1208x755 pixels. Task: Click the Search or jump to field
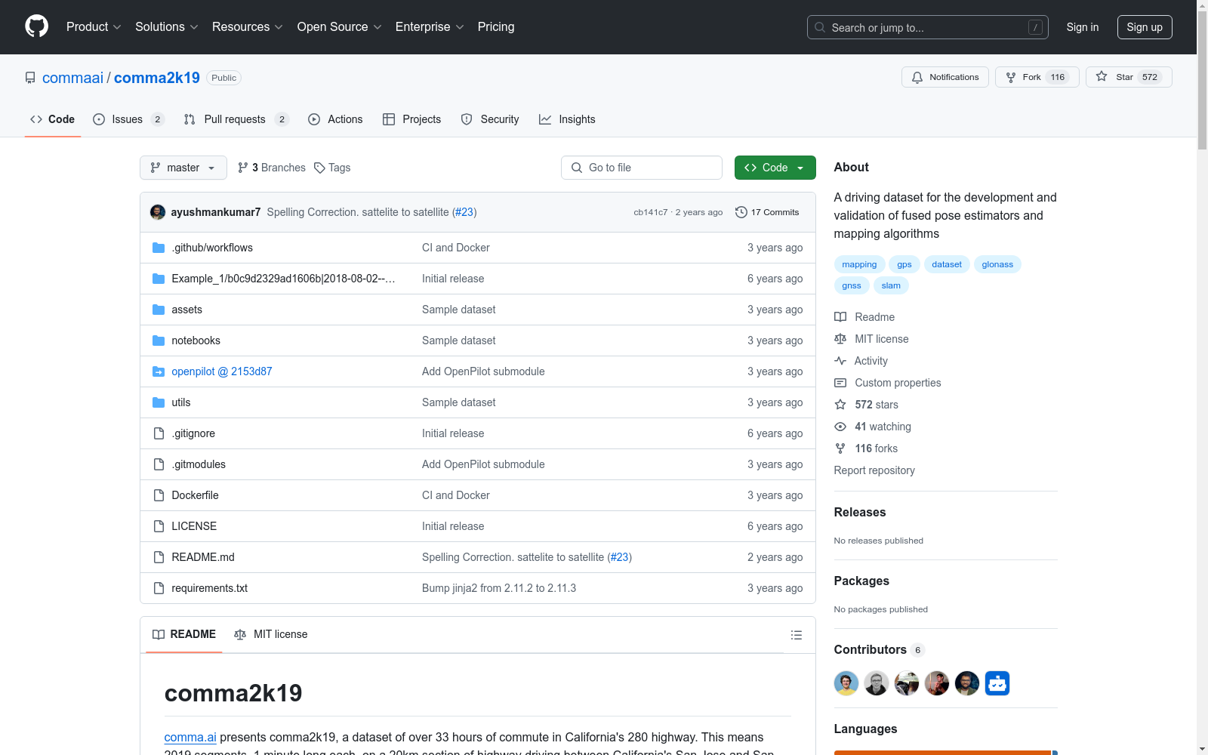[928, 27]
